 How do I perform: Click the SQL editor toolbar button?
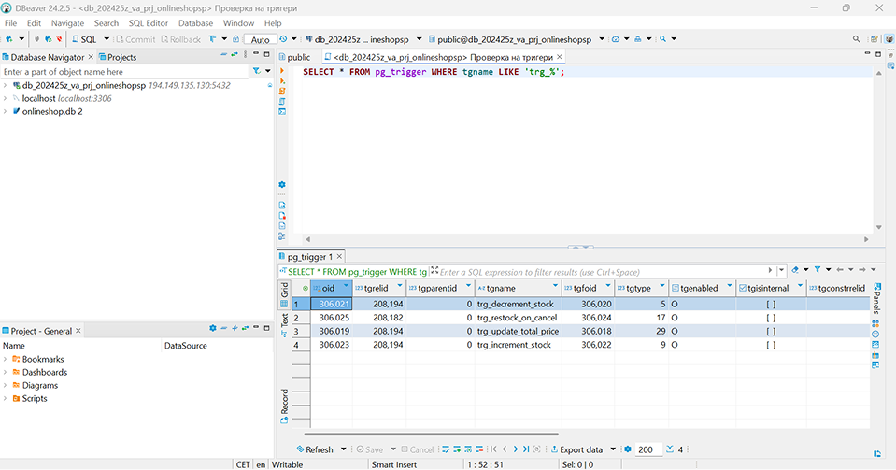click(87, 39)
